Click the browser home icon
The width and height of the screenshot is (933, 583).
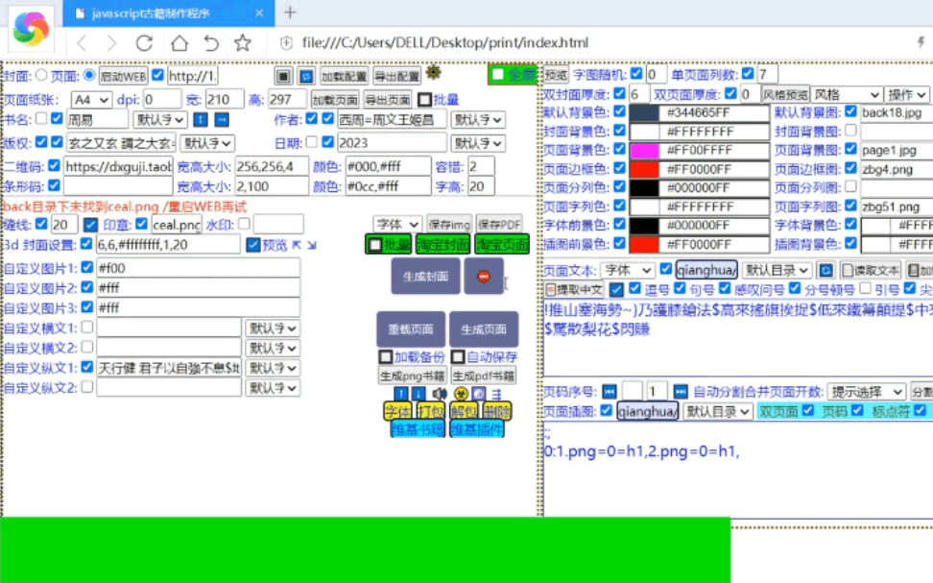[x=179, y=43]
